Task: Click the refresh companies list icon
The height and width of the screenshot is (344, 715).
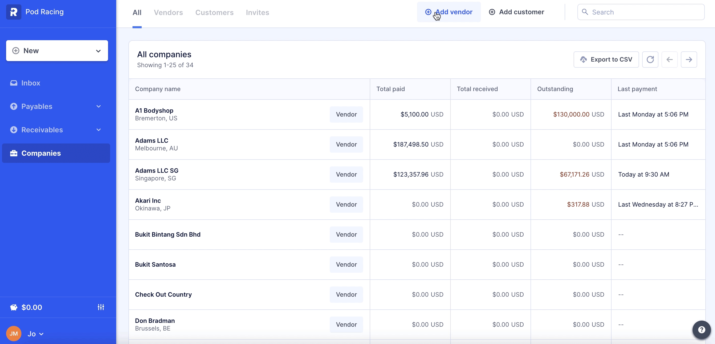Action: point(650,59)
